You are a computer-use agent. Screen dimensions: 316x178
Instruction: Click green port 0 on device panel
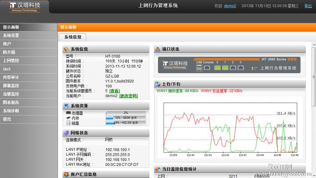(217, 68)
